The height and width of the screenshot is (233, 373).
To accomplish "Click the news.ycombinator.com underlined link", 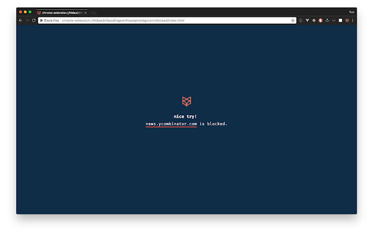I will 171,124.
